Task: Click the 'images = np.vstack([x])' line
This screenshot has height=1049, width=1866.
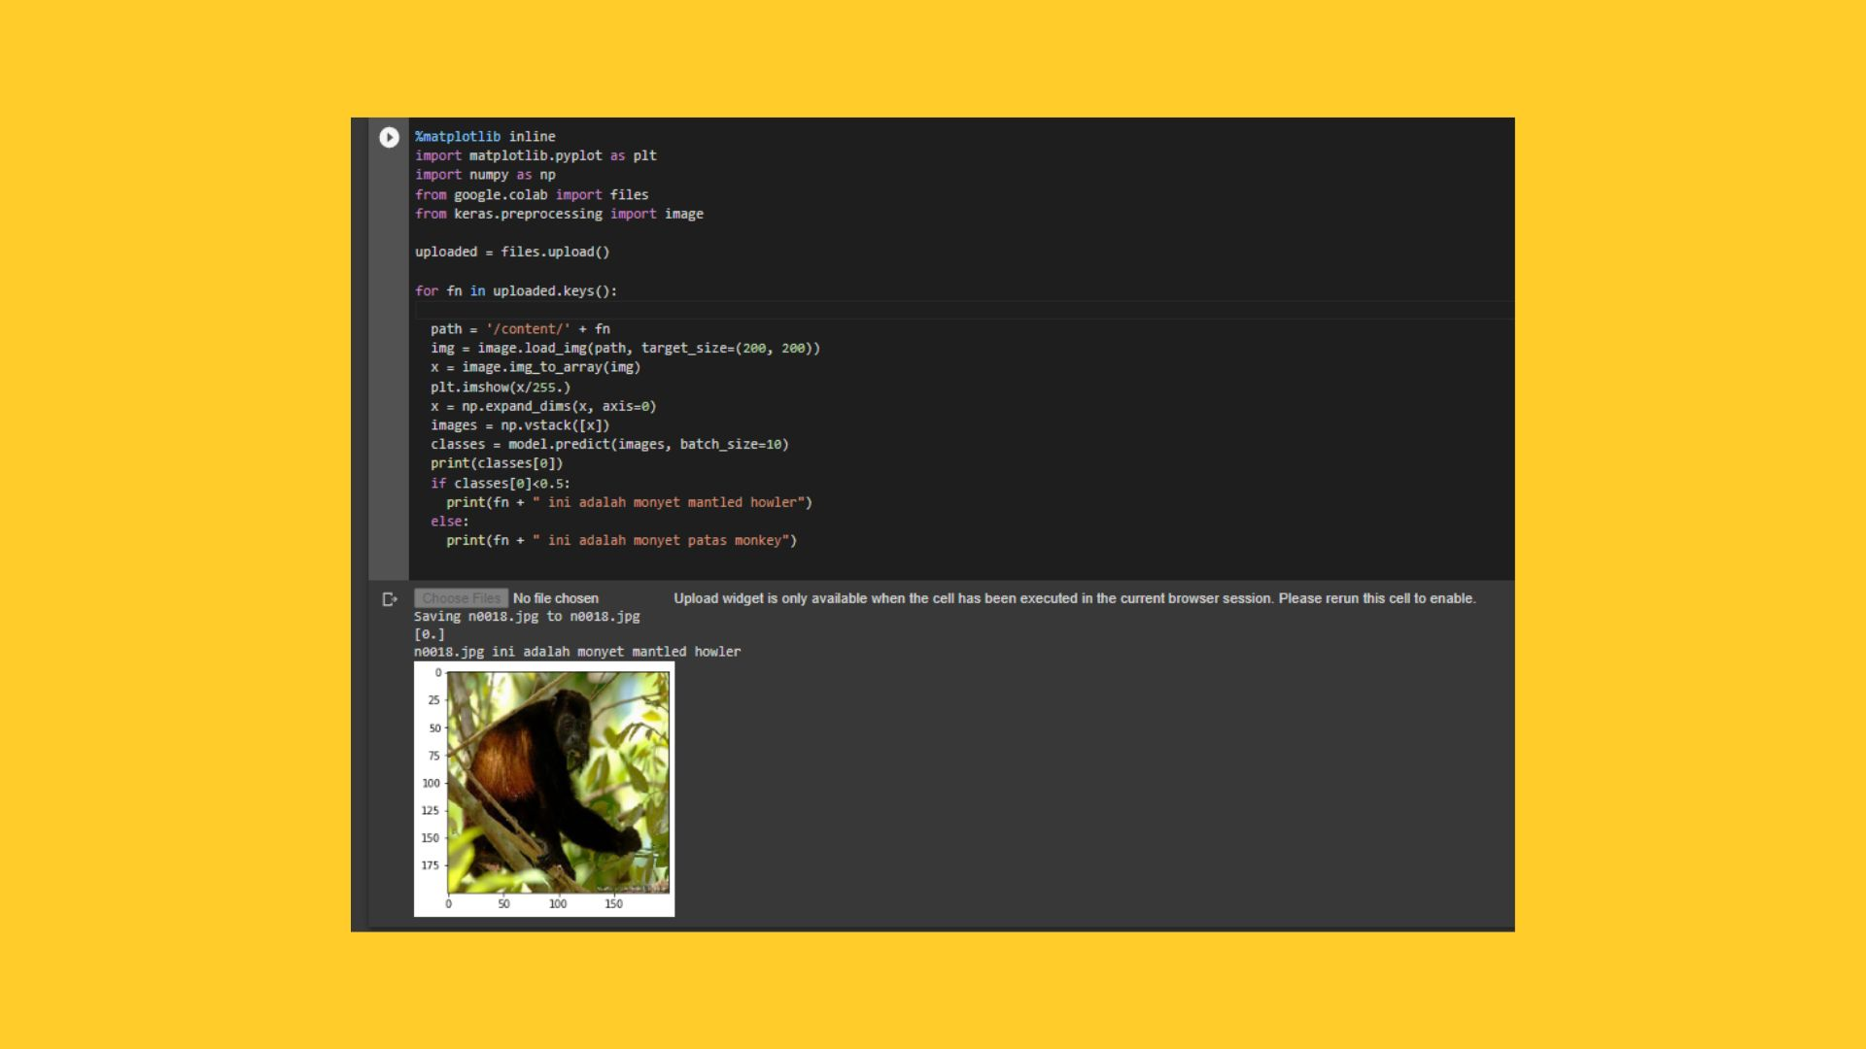Action: click(x=520, y=425)
